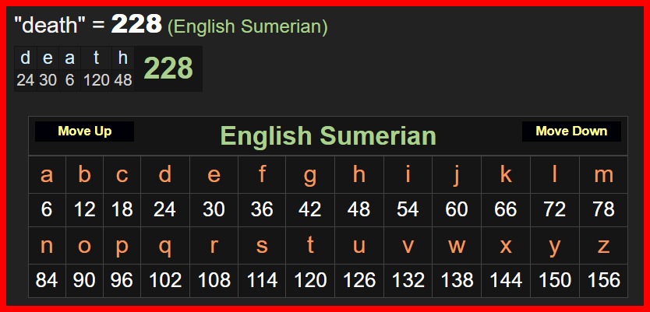The height and width of the screenshot is (312, 650).
Task: Click the value 102 under letter q
Action: 165,280
